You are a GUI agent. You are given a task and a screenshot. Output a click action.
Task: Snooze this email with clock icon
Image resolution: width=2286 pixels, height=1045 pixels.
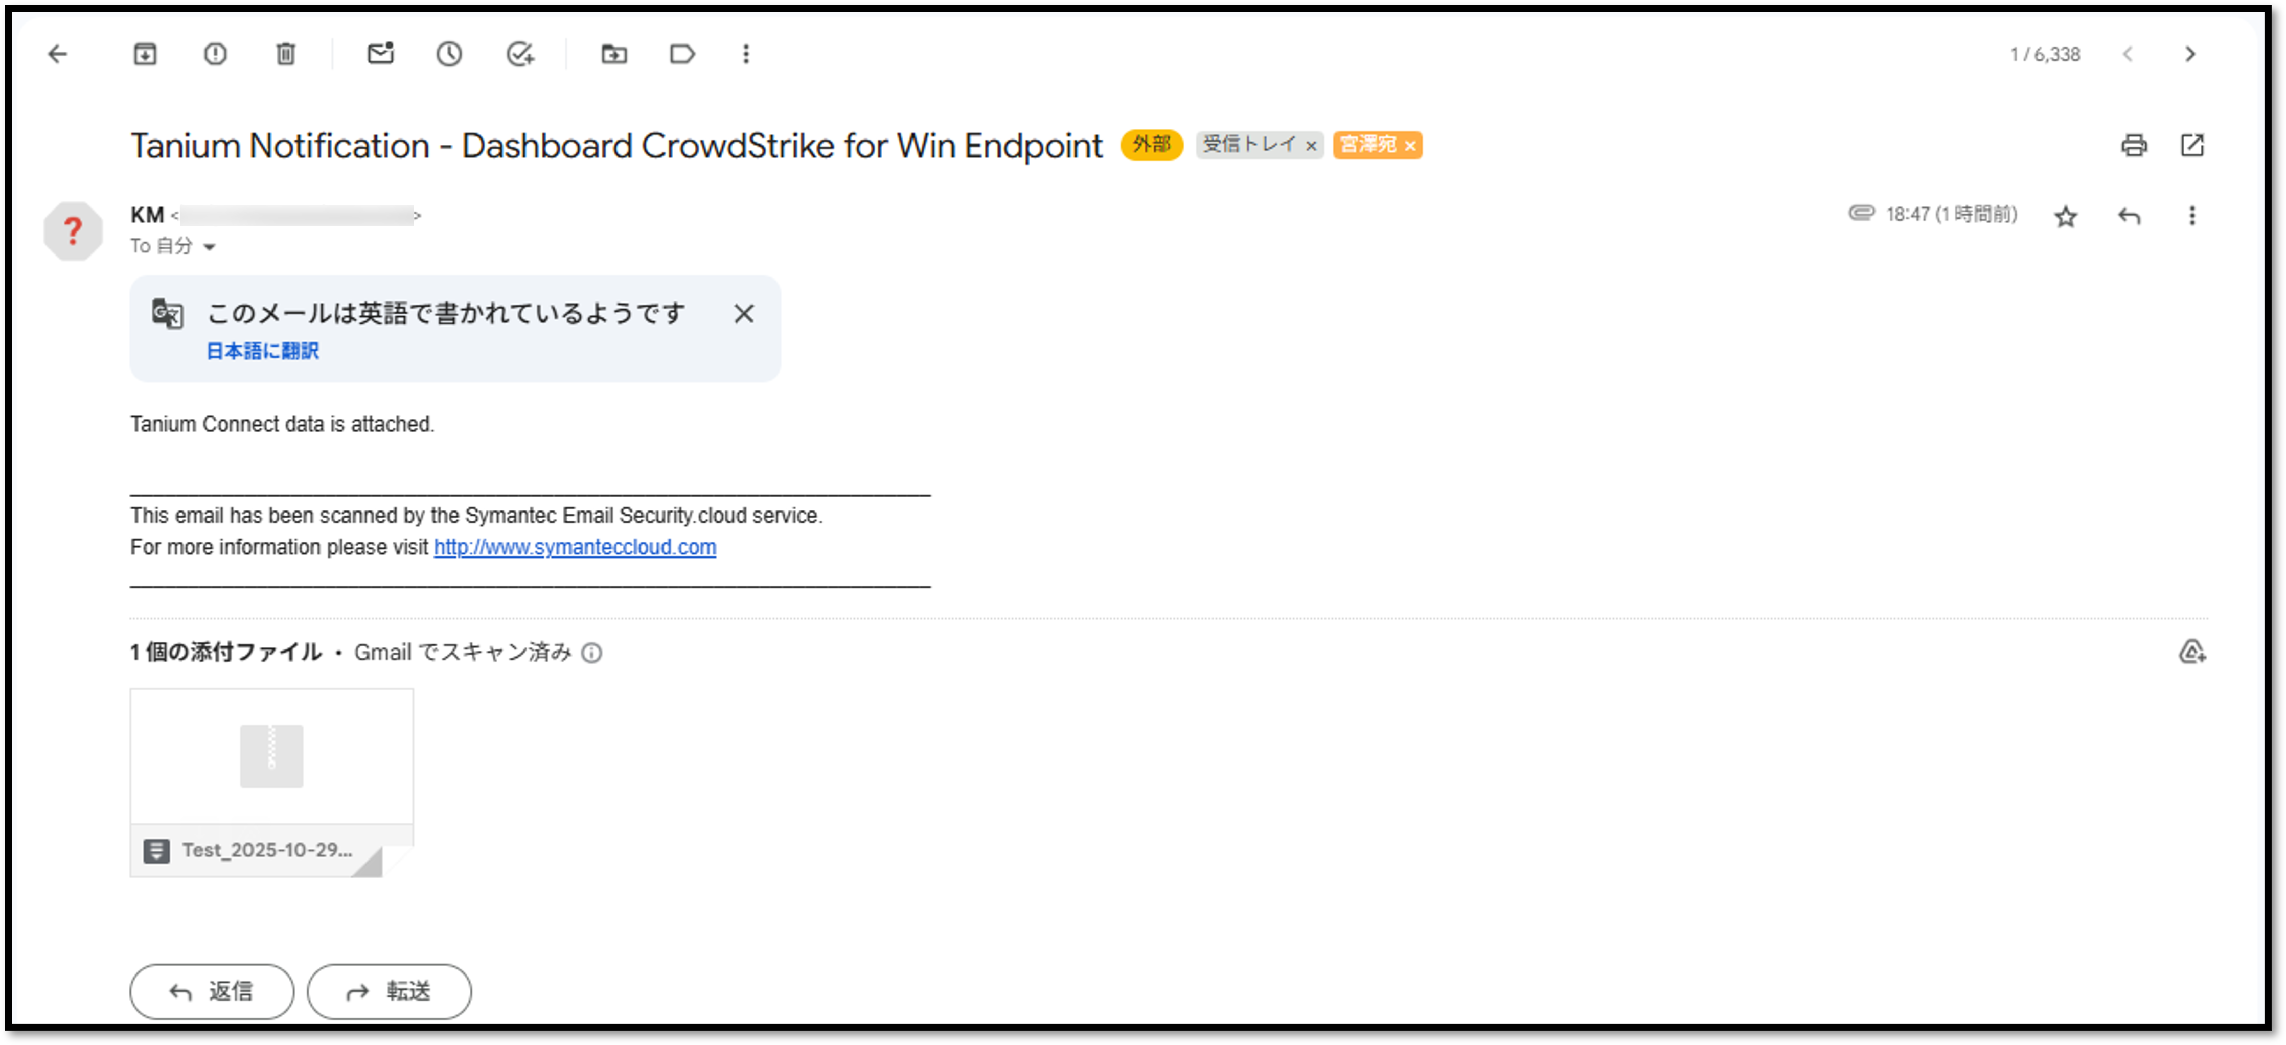coord(449,54)
